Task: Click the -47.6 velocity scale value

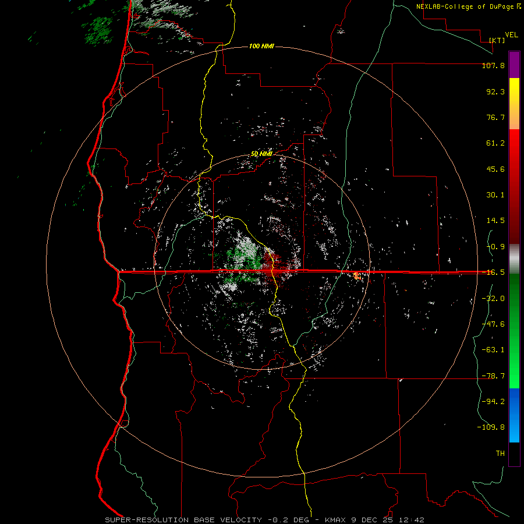Action: tap(493, 324)
